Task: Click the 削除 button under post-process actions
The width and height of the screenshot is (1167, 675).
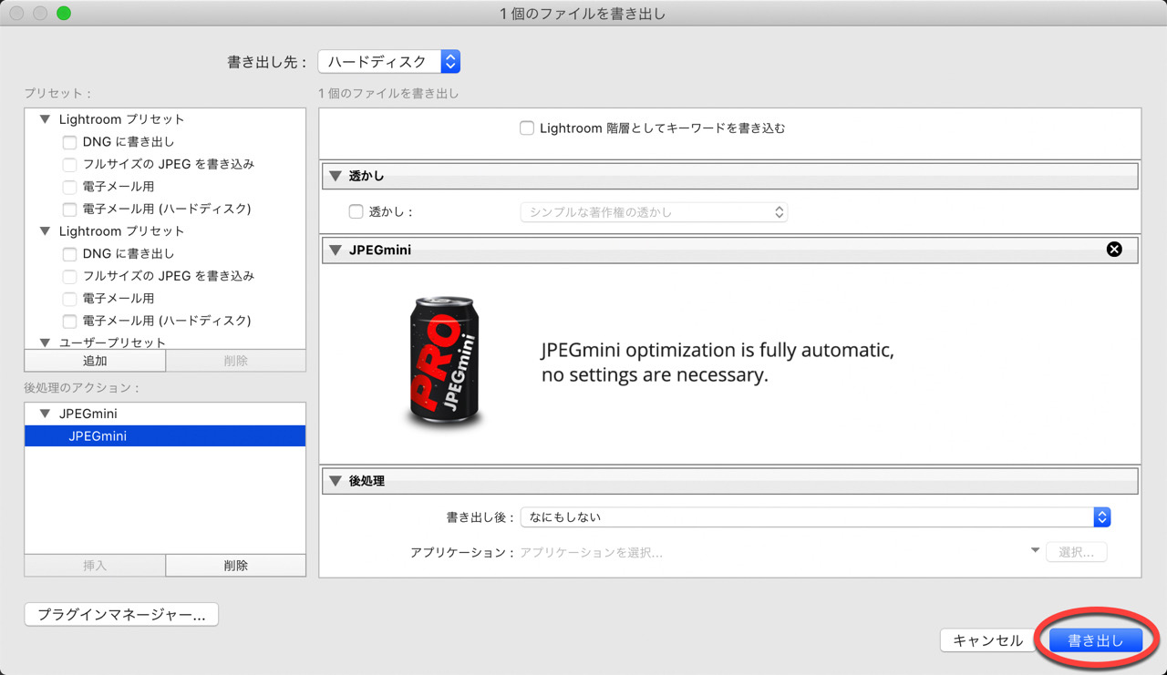Action: 236,566
